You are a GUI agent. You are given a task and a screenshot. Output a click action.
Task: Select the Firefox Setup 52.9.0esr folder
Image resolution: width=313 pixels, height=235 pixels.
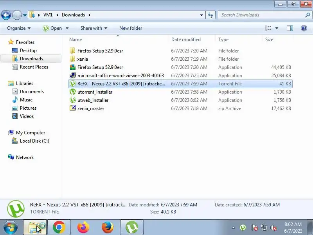180,51
